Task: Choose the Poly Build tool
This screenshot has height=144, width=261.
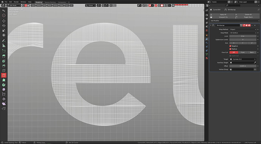Action: [x=4, y=80]
